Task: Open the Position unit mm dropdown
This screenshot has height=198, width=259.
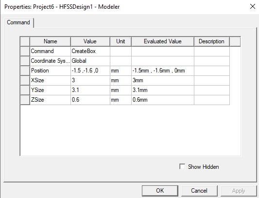Action: (121, 71)
